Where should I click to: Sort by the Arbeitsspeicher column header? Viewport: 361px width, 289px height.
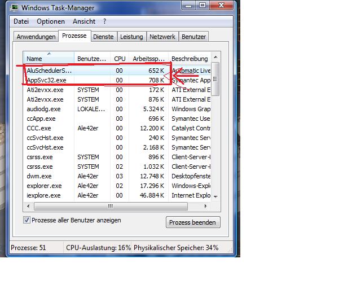coord(148,59)
